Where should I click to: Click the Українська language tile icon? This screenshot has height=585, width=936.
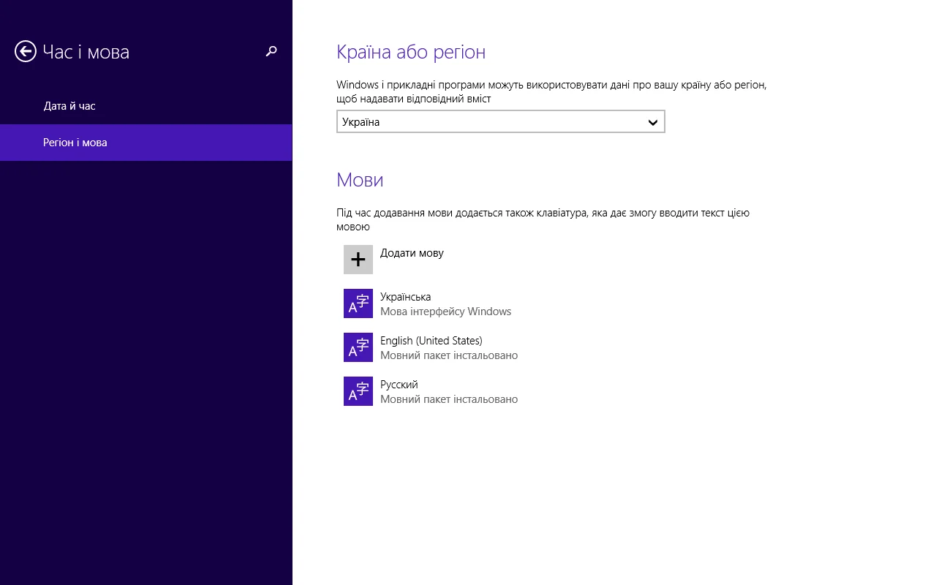pos(358,303)
